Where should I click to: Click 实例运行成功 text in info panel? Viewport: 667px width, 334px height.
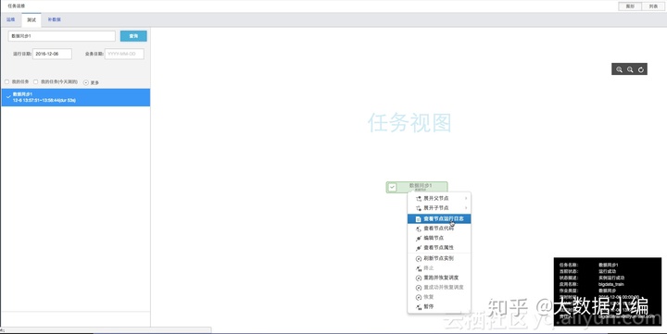point(611,278)
